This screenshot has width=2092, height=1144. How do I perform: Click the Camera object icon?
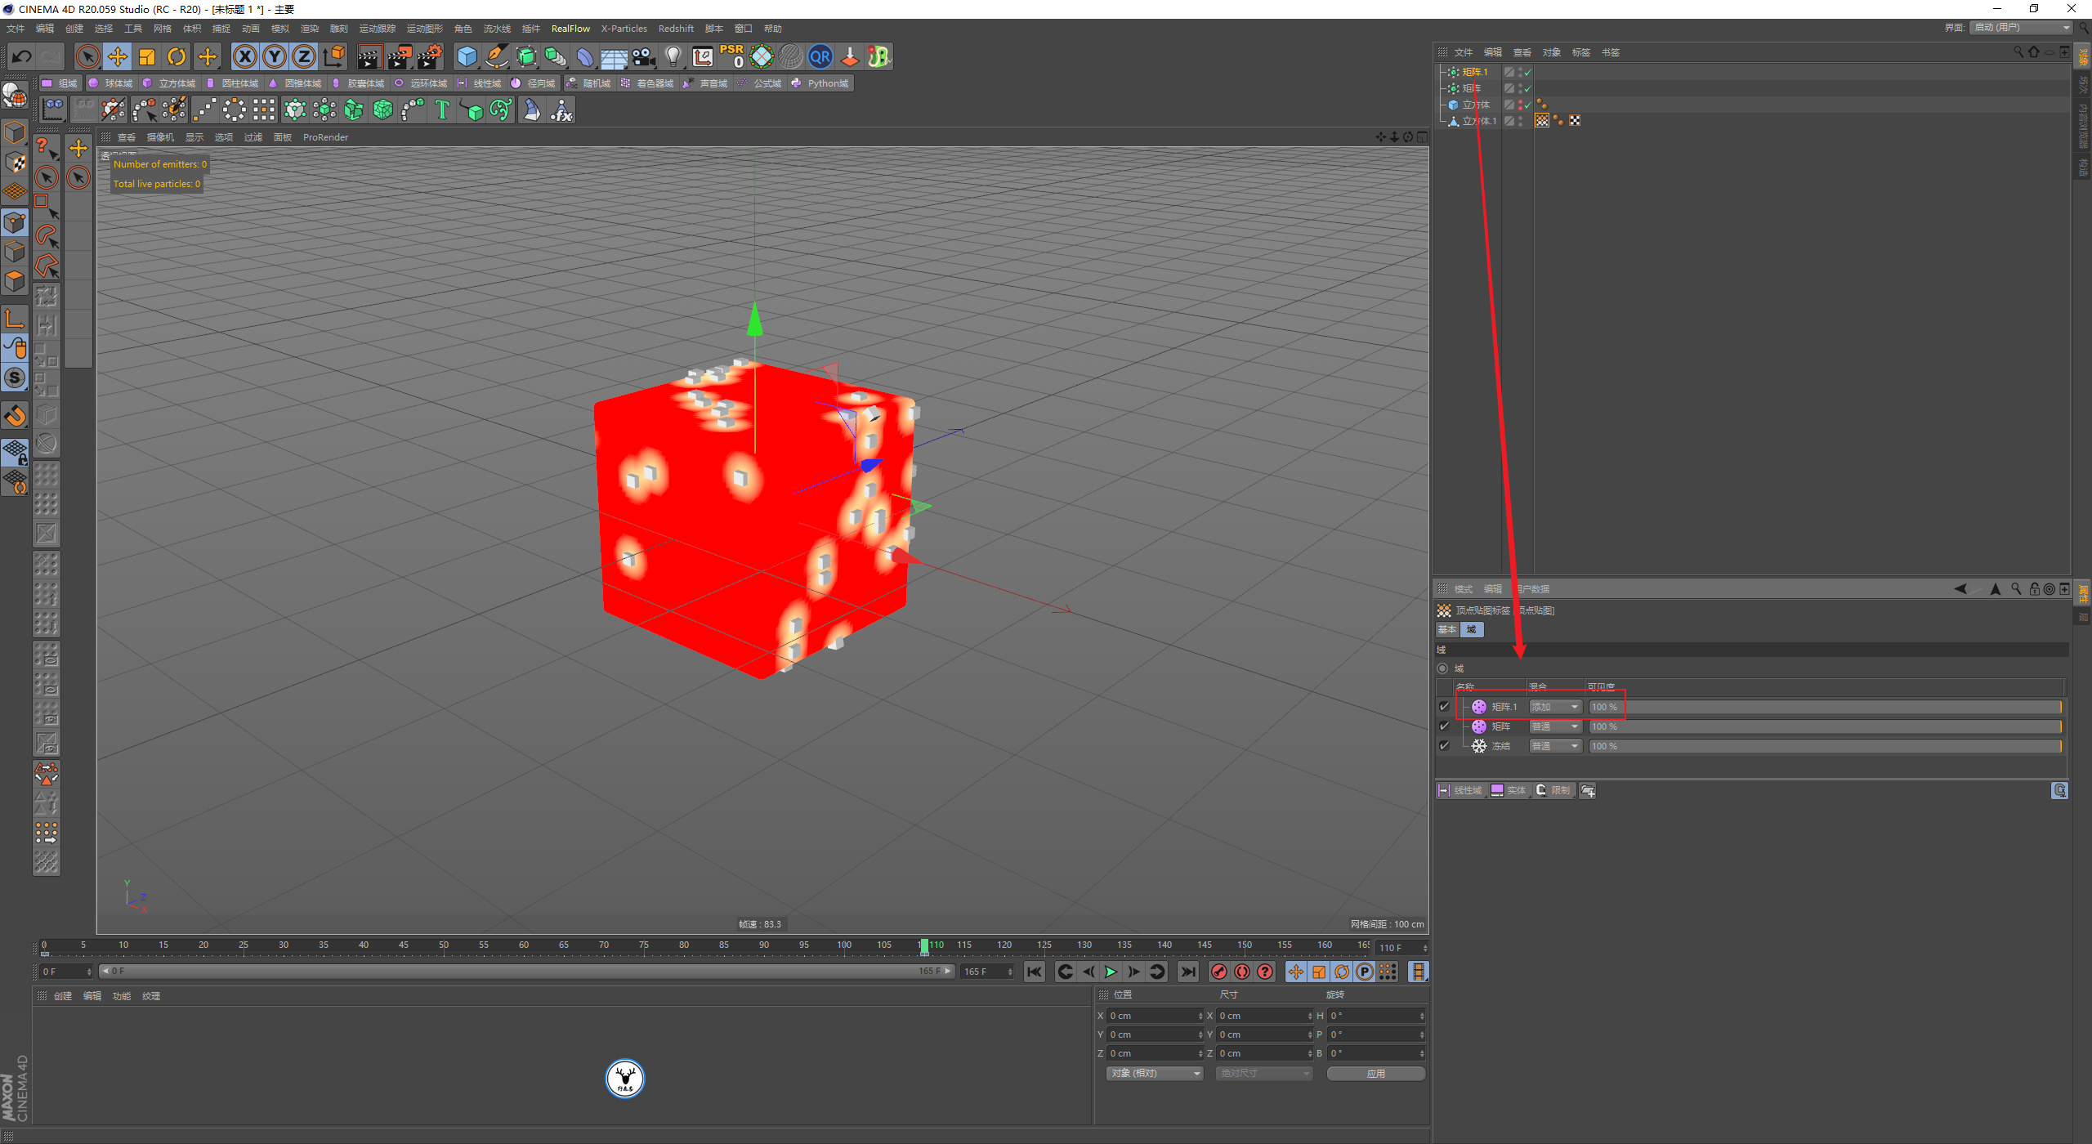644,56
